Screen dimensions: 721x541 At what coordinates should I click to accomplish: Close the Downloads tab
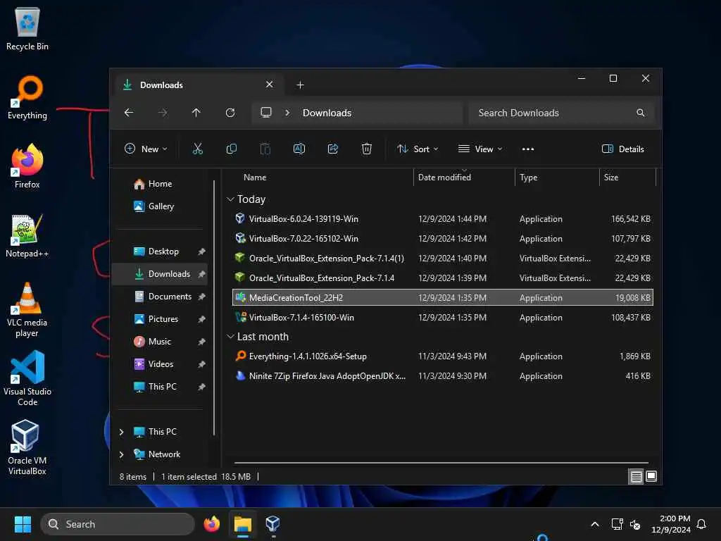tap(270, 85)
